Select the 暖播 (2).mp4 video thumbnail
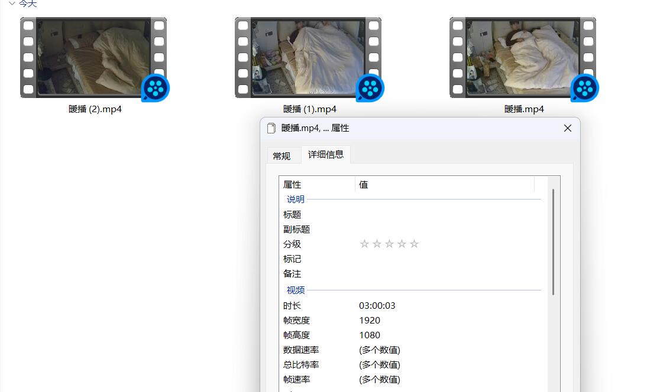This screenshot has width=647, height=392. [x=93, y=58]
